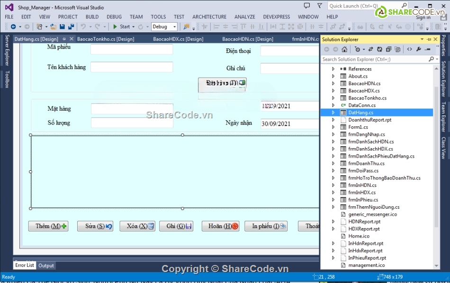Open the Output tab at the bottom
Image resolution: width=450 pixels, height=283 pixels.
pyautogui.click(x=46, y=265)
